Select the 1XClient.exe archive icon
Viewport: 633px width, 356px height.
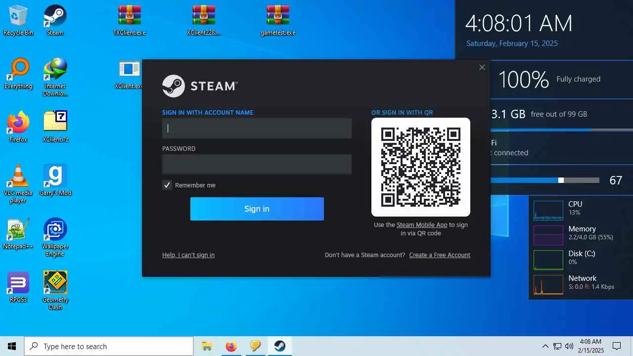click(x=129, y=20)
